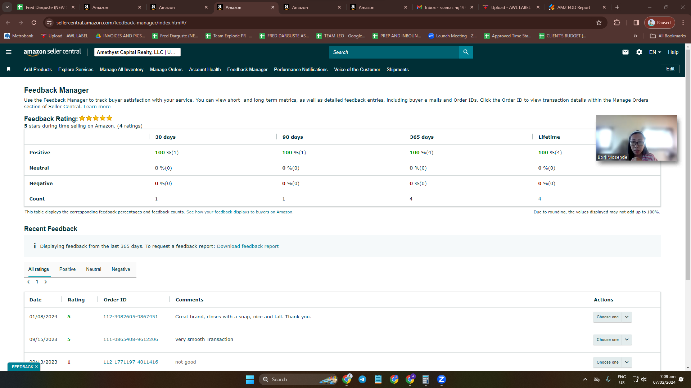Click the amazon seller central logo

52,52
